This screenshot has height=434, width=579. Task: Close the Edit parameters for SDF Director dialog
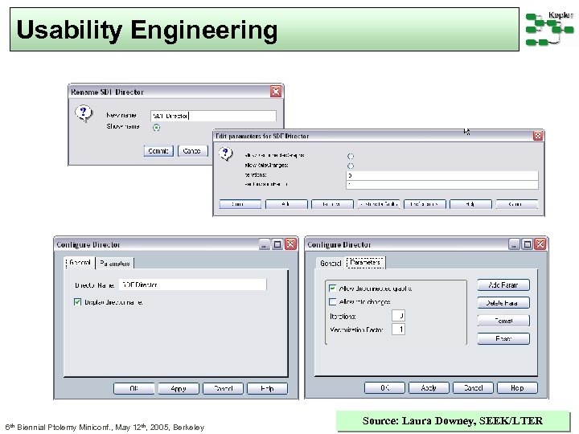coord(538,136)
